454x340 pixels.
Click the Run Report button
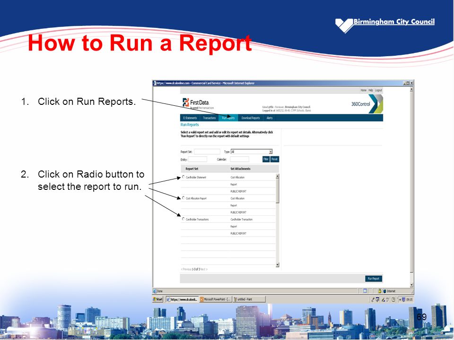(x=374, y=279)
